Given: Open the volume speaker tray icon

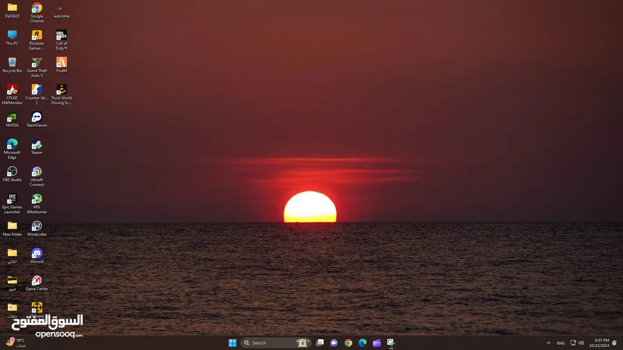Looking at the screenshot, I should pyautogui.click(x=581, y=343).
